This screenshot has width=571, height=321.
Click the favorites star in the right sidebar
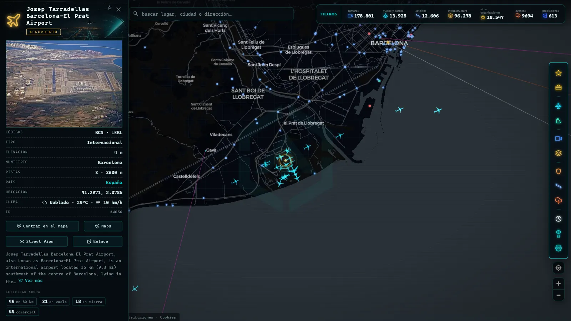click(x=559, y=73)
